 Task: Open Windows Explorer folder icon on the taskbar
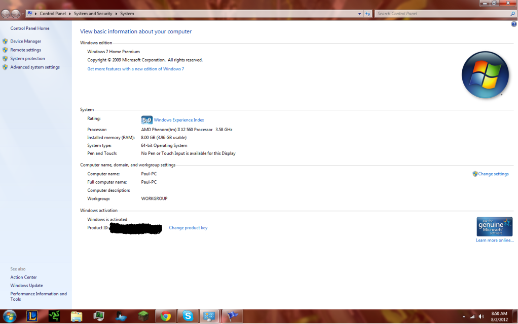(x=77, y=316)
